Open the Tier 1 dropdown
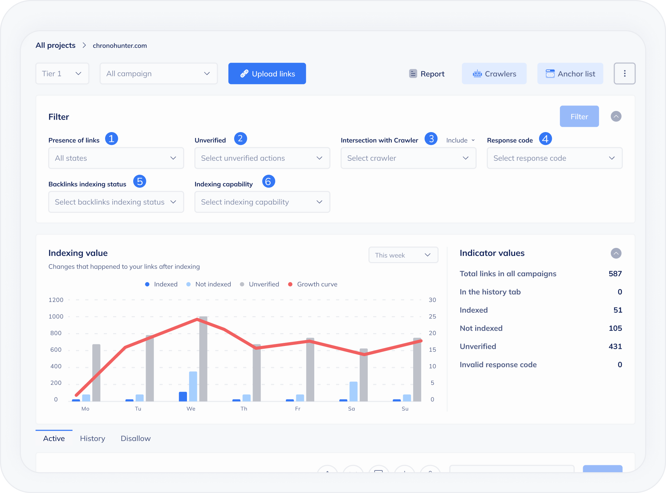This screenshot has height=493, width=666. [62, 73]
